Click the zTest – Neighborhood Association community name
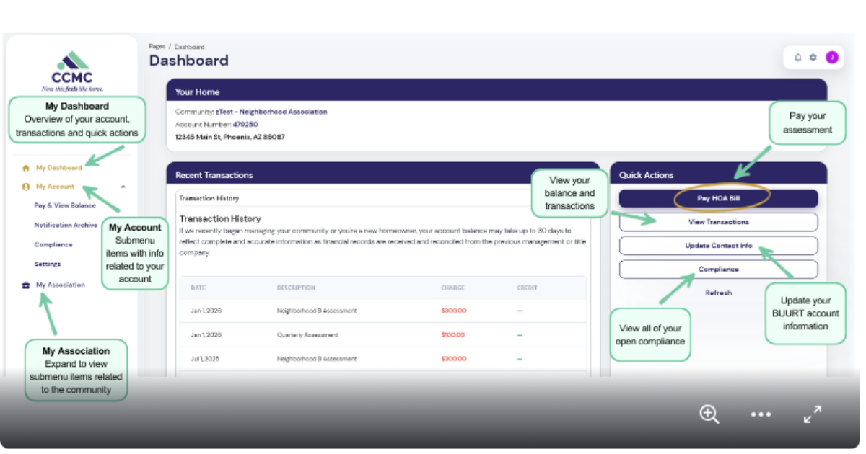This screenshot has height=454, width=866. [271, 112]
